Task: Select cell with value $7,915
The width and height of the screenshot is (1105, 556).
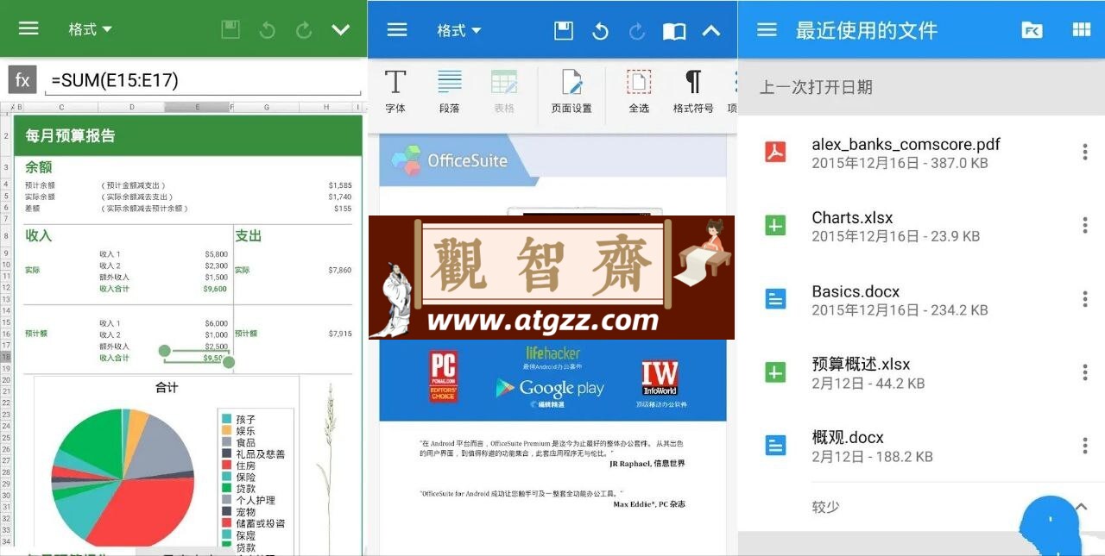Action: (x=339, y=334)
